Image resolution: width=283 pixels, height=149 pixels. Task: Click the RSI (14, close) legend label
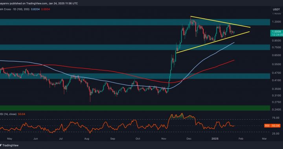coord(9,114)
